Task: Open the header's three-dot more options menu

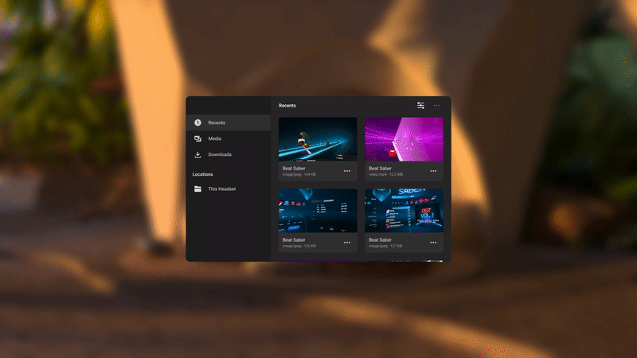Action: coord(436,105)
